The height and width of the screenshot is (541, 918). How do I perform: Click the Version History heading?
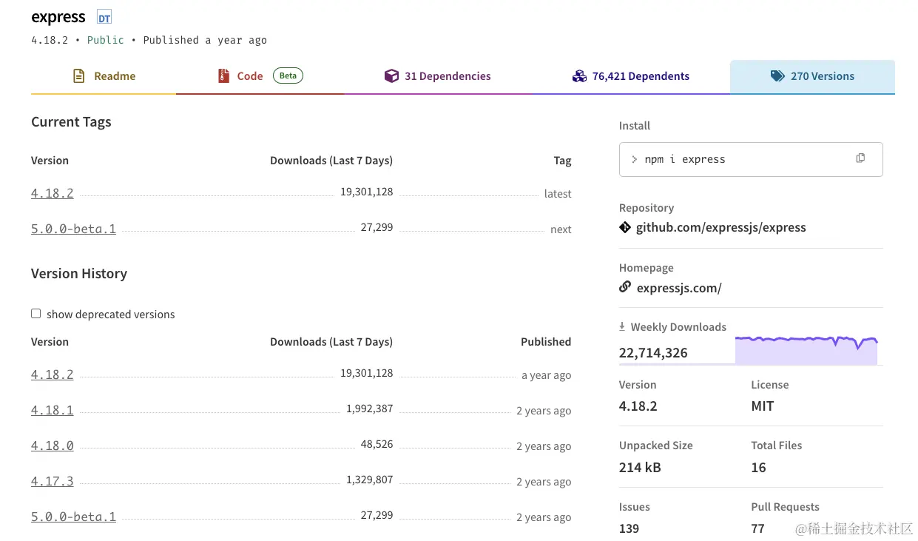pos(79,274)
